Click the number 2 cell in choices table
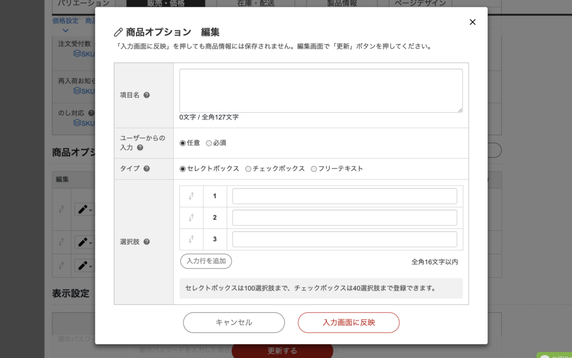 pyautogui.click(x=215, y=218)
